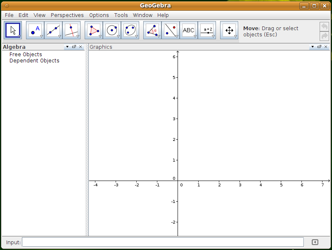Pop out the Algebra view into a window
The width and height of the screenshot is (332, 250).
74,47
